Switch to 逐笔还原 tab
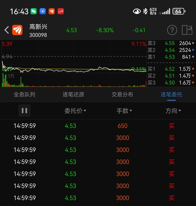The image size is (196, 206). tap(74, 95)
